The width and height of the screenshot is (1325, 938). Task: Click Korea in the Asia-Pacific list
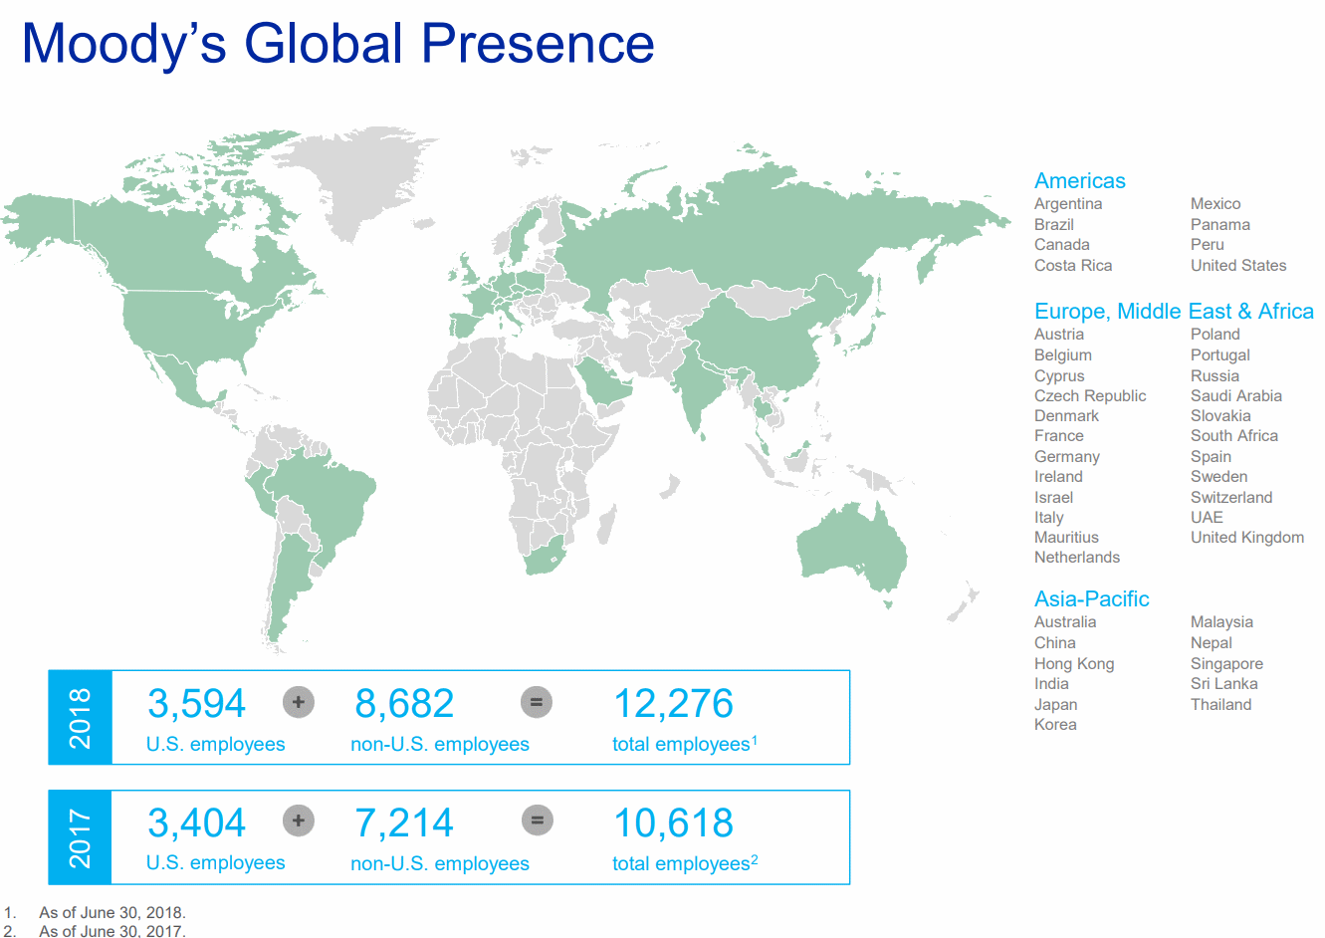coord(1055,725)
